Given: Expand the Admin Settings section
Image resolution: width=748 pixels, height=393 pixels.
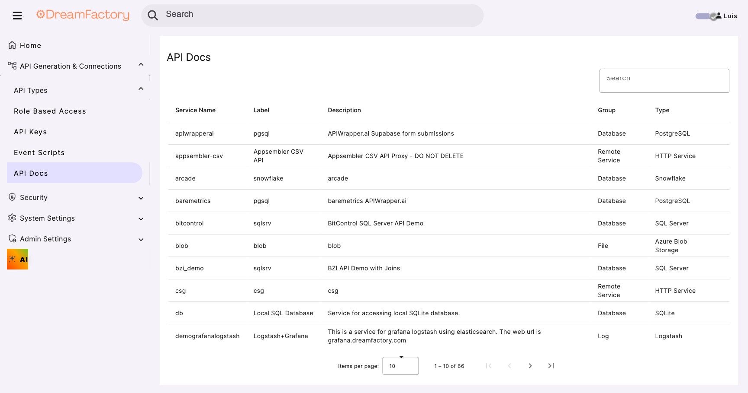Looking at the screenshot, I should tap(141, 239).
